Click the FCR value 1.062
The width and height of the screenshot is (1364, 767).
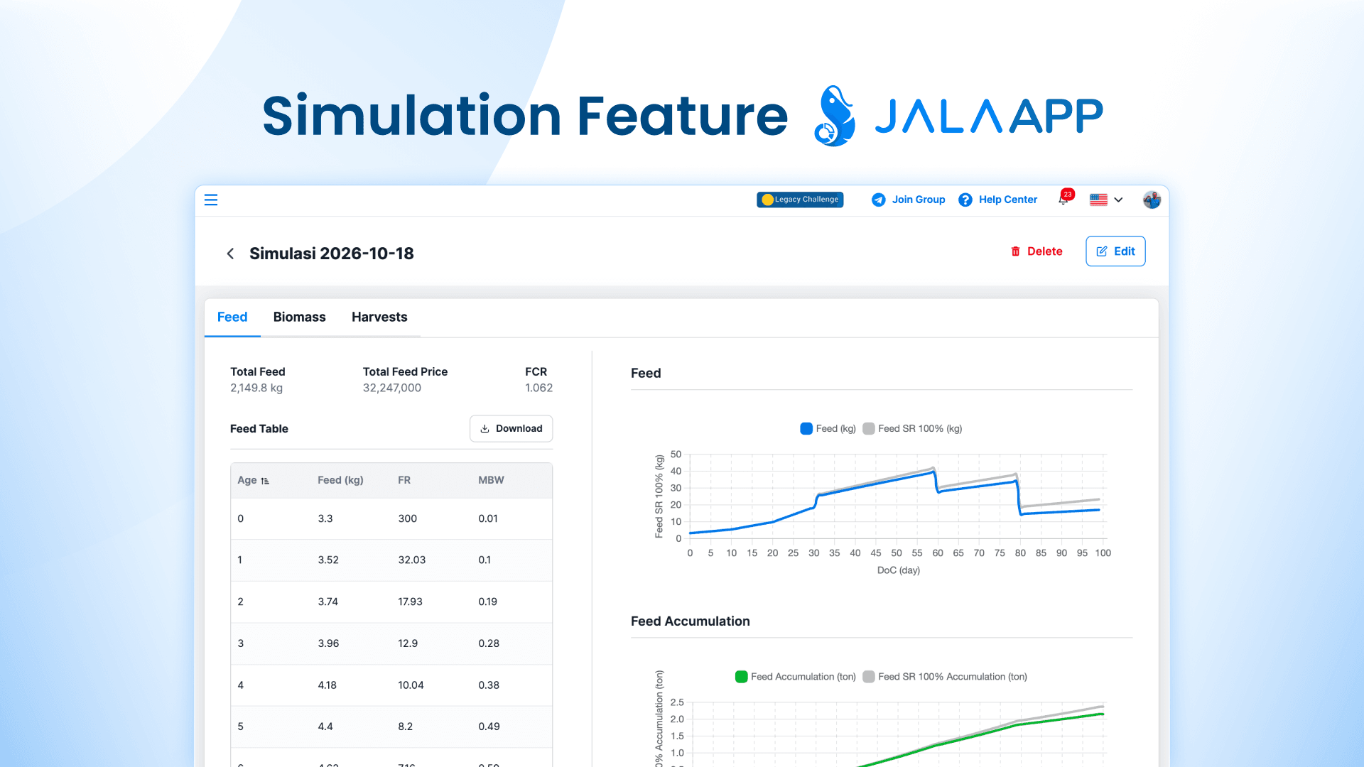[x=538, y=388]
